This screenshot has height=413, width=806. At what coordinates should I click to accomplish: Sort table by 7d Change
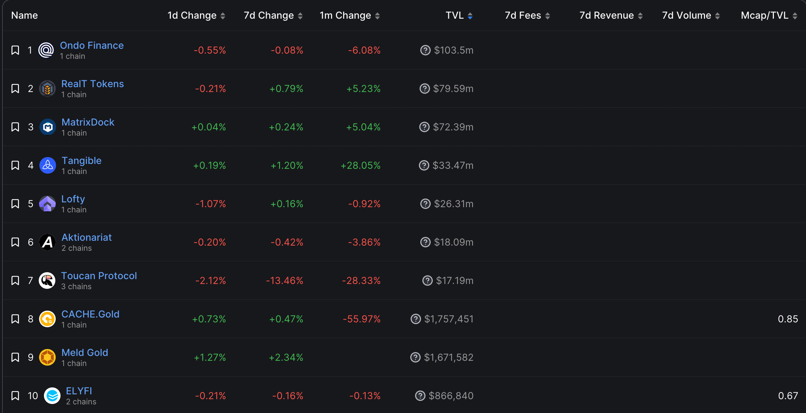[x=273, y=16]
